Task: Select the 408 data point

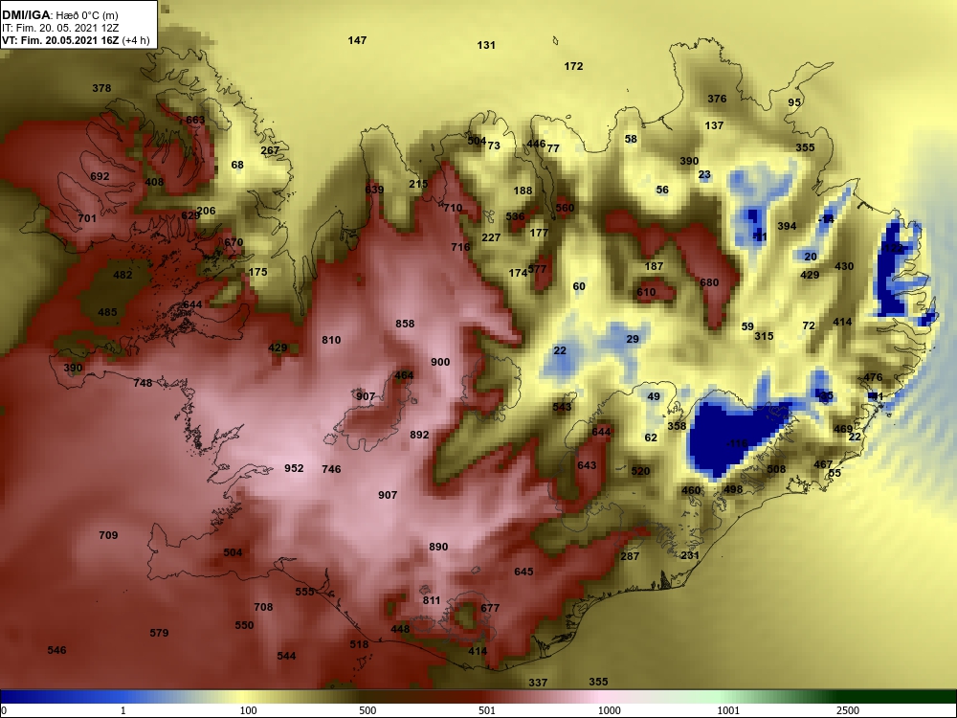Action: click(x=154, y=182)
